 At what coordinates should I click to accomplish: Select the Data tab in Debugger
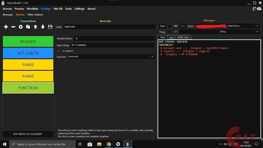163,37
